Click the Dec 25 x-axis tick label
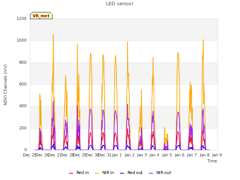This screenshot has width=240, height=180. tap(29, 155)
